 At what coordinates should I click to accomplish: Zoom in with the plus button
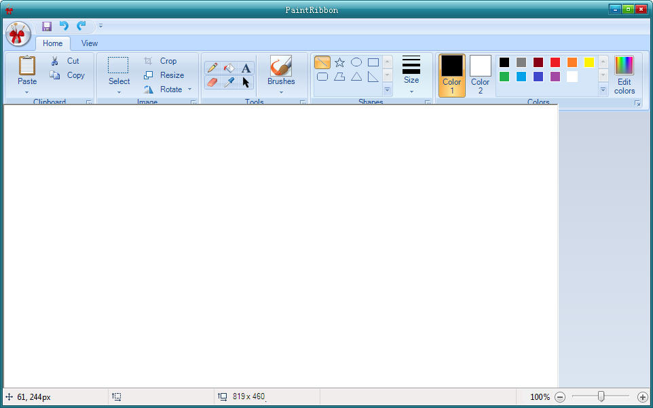coord(642,397)
